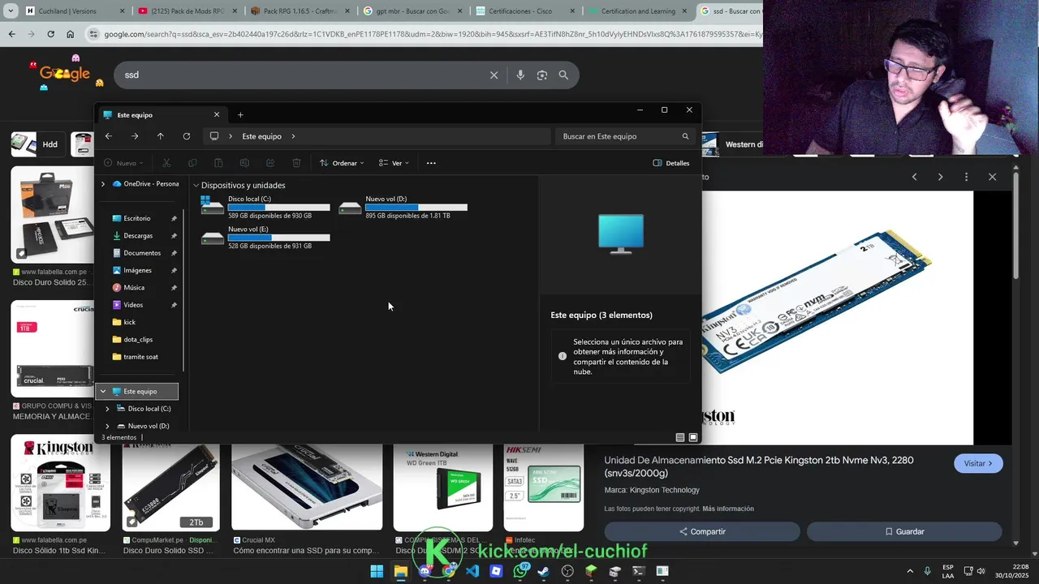The height and width of the screenshot is (584, 1039).
Task: Select Disco local (C:) drive
Action: [265, 207]
